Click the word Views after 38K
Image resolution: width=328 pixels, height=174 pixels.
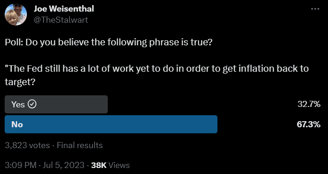119,165
